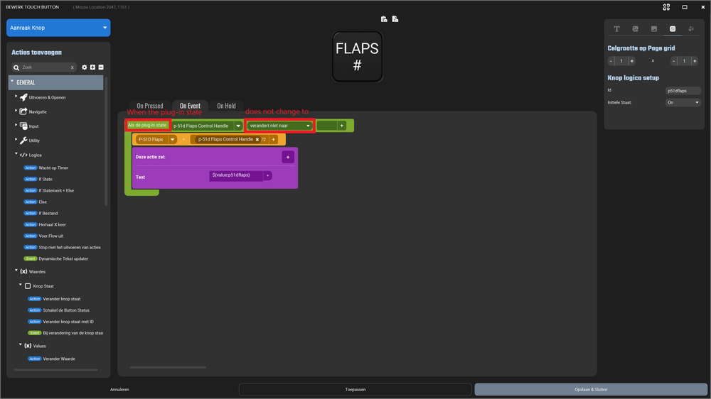Click the Input mouse-screen icon
This screenshot has height=399, width=711.
click(23, 126)
